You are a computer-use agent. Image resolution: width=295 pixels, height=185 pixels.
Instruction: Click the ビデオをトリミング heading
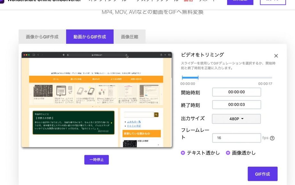(202, 55)
